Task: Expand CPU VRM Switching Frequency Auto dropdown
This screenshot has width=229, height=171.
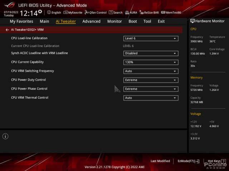Action: point(151,71)
